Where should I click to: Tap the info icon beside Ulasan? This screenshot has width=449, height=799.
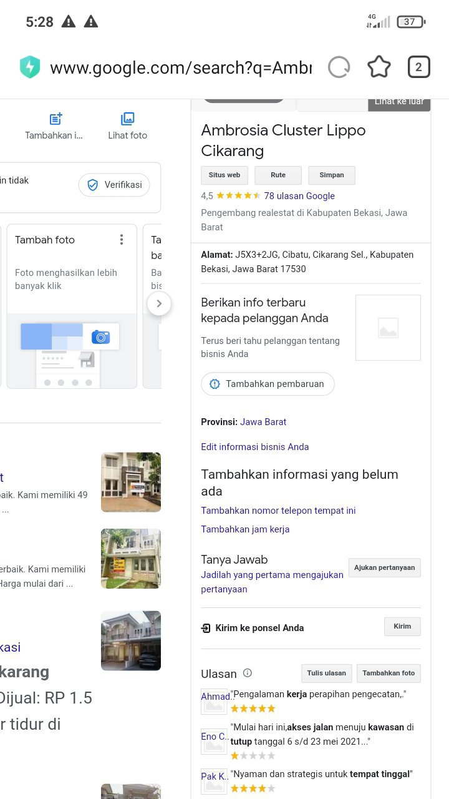click(x=248, y=673)
